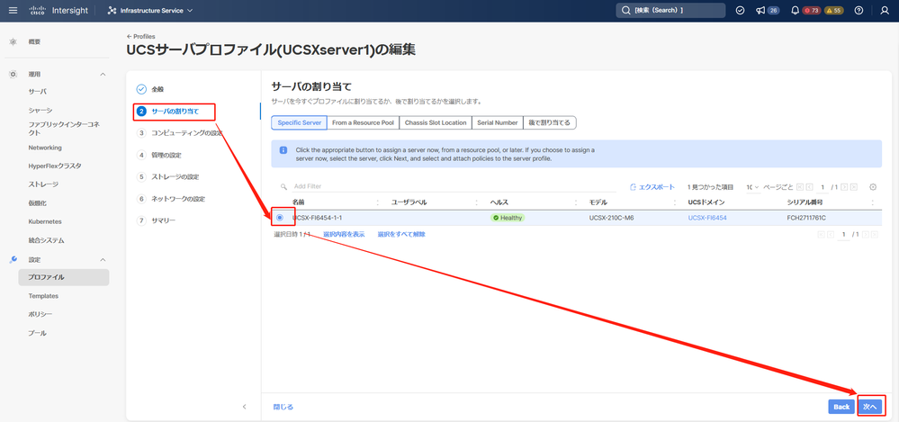Click 選択内容を表示 link

[x=344, y=234]
